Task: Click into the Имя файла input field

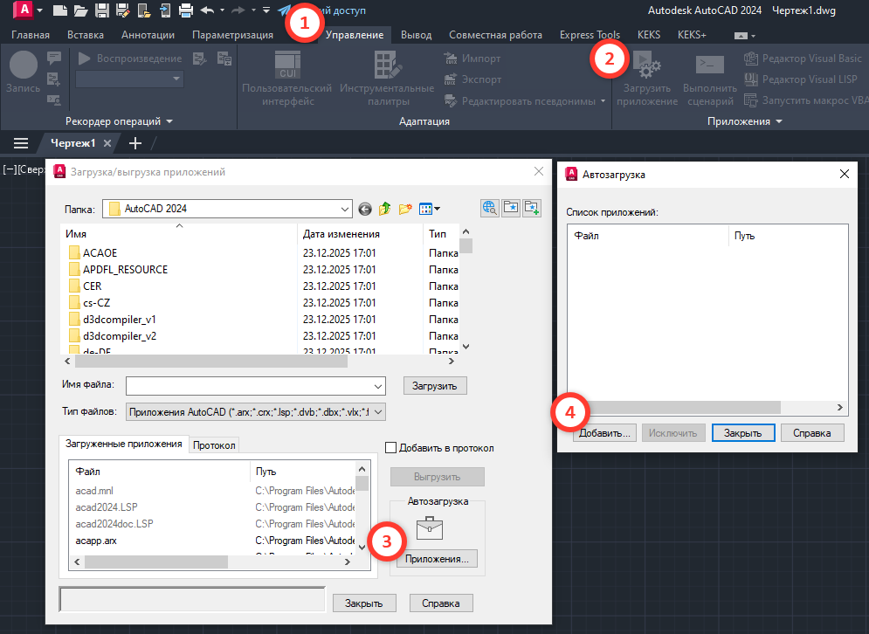Action: 250,386
